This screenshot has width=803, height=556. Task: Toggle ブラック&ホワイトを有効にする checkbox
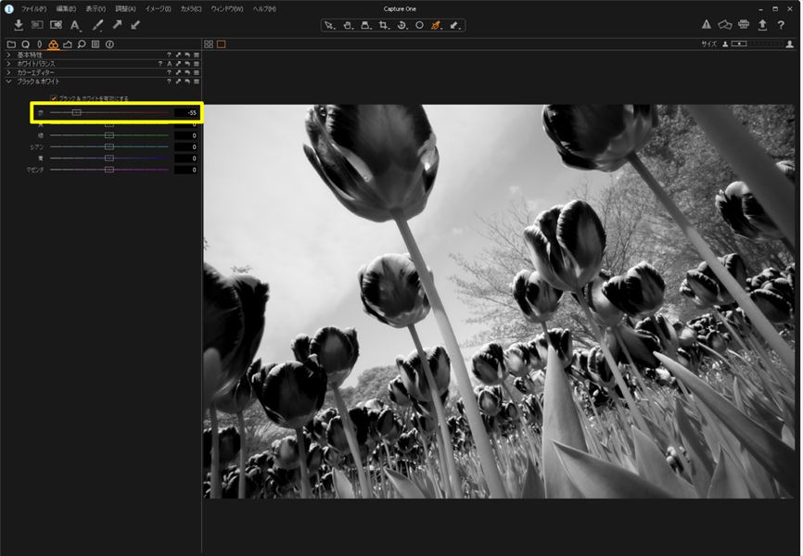tap(53, 98)
